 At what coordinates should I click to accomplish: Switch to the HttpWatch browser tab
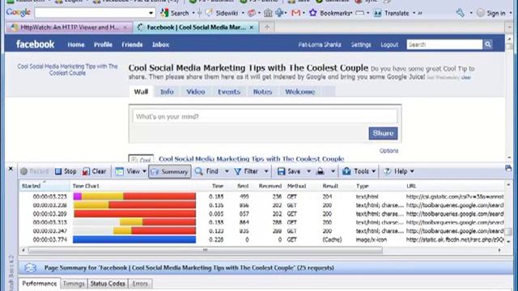[70, 27]
